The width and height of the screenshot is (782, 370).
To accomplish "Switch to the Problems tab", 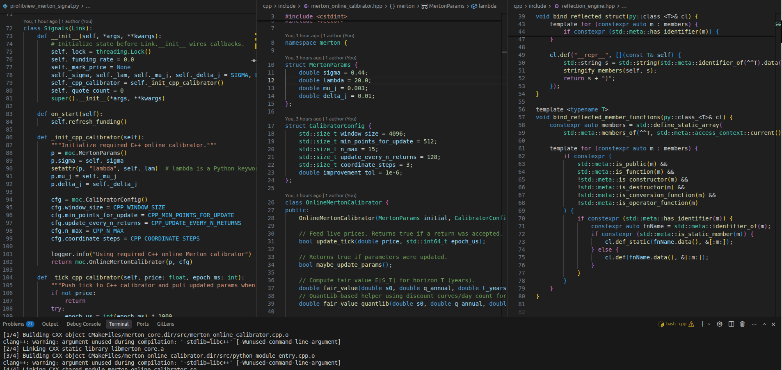I will (x=14, y=324).
